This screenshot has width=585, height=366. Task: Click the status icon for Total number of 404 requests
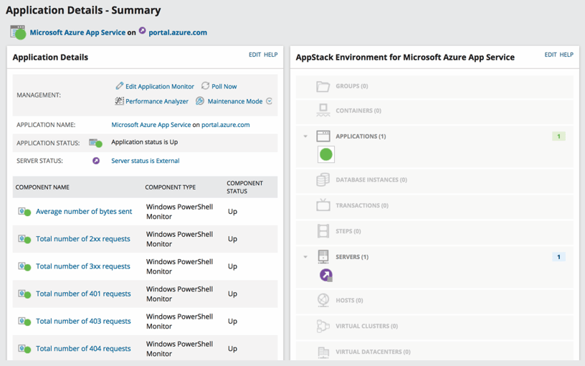24,349
